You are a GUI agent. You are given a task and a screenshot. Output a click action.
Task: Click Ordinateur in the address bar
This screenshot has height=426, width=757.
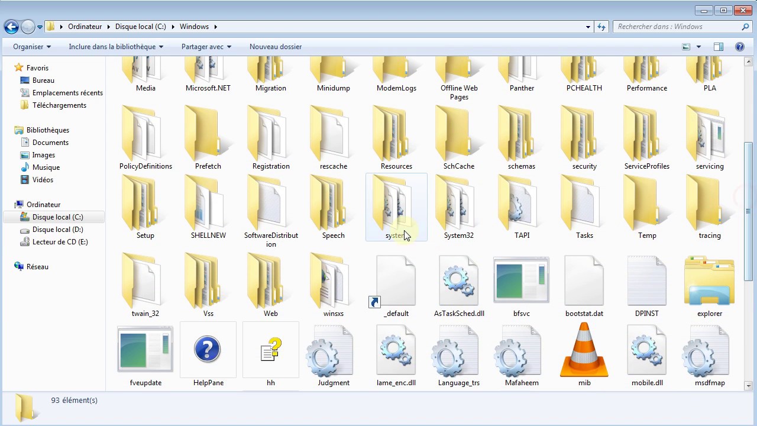(85, 27)
